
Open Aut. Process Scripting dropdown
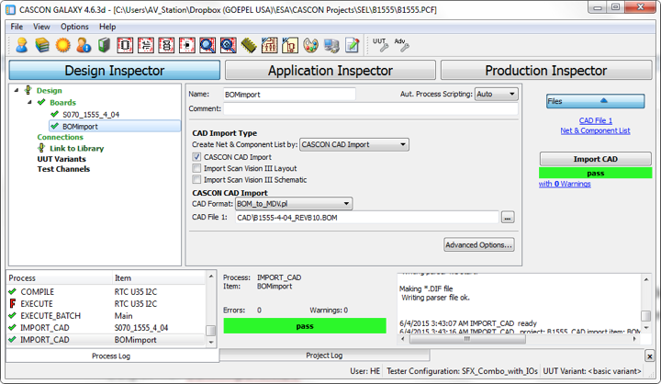point(496,94)
